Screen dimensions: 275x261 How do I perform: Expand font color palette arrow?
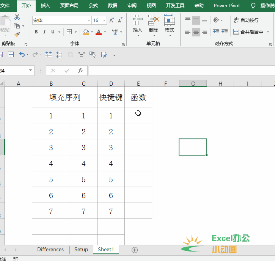[x=105, y=32]
